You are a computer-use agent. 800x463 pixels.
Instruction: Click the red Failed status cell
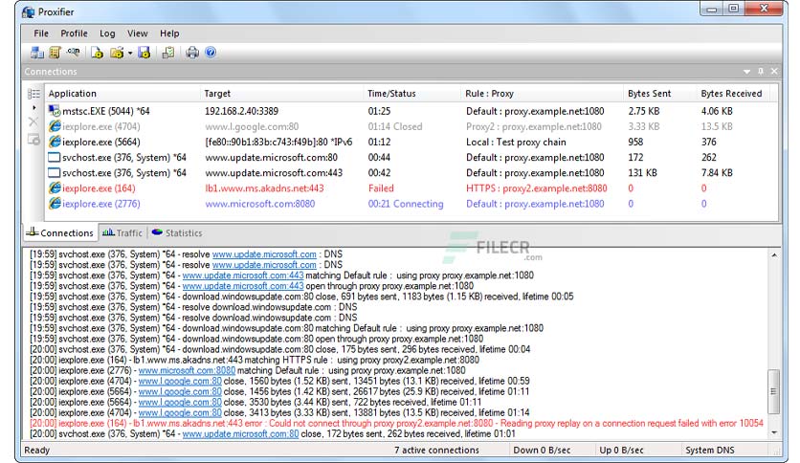click(381, 188)
